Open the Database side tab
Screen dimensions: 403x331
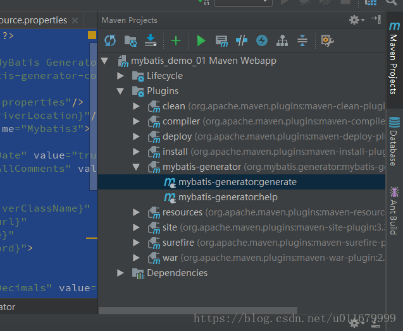tap(394, 141)
